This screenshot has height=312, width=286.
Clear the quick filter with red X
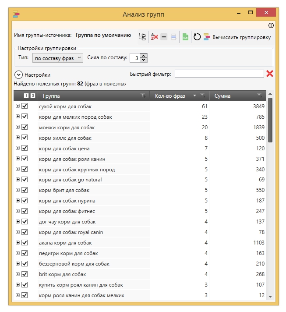270,74
